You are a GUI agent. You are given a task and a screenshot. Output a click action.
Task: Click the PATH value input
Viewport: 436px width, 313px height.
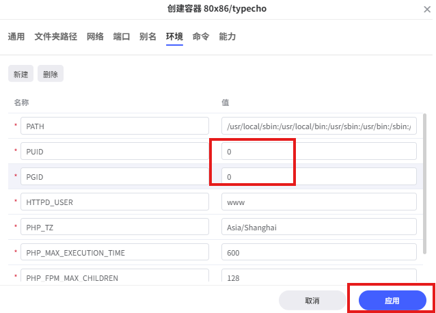click(318, 126)
